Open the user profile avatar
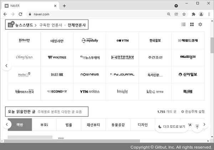Screen dimensions: 214x150 click(x=201, y=14)
